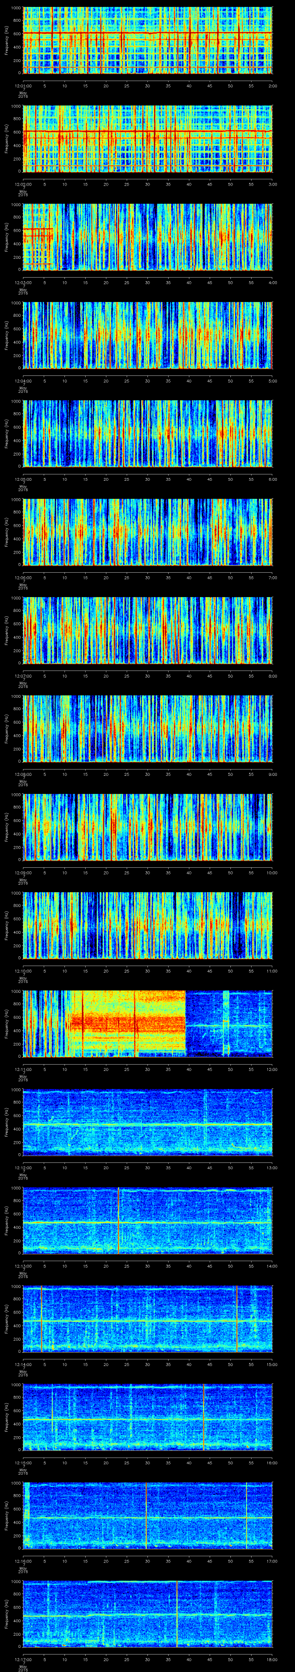This screenshot has height=1672, width=295.
Task: Click the 12:12:00 start time label
Action: [23, 1168]
